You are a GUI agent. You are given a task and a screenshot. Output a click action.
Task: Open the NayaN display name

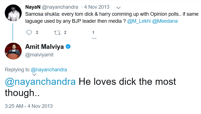(33, 7)
